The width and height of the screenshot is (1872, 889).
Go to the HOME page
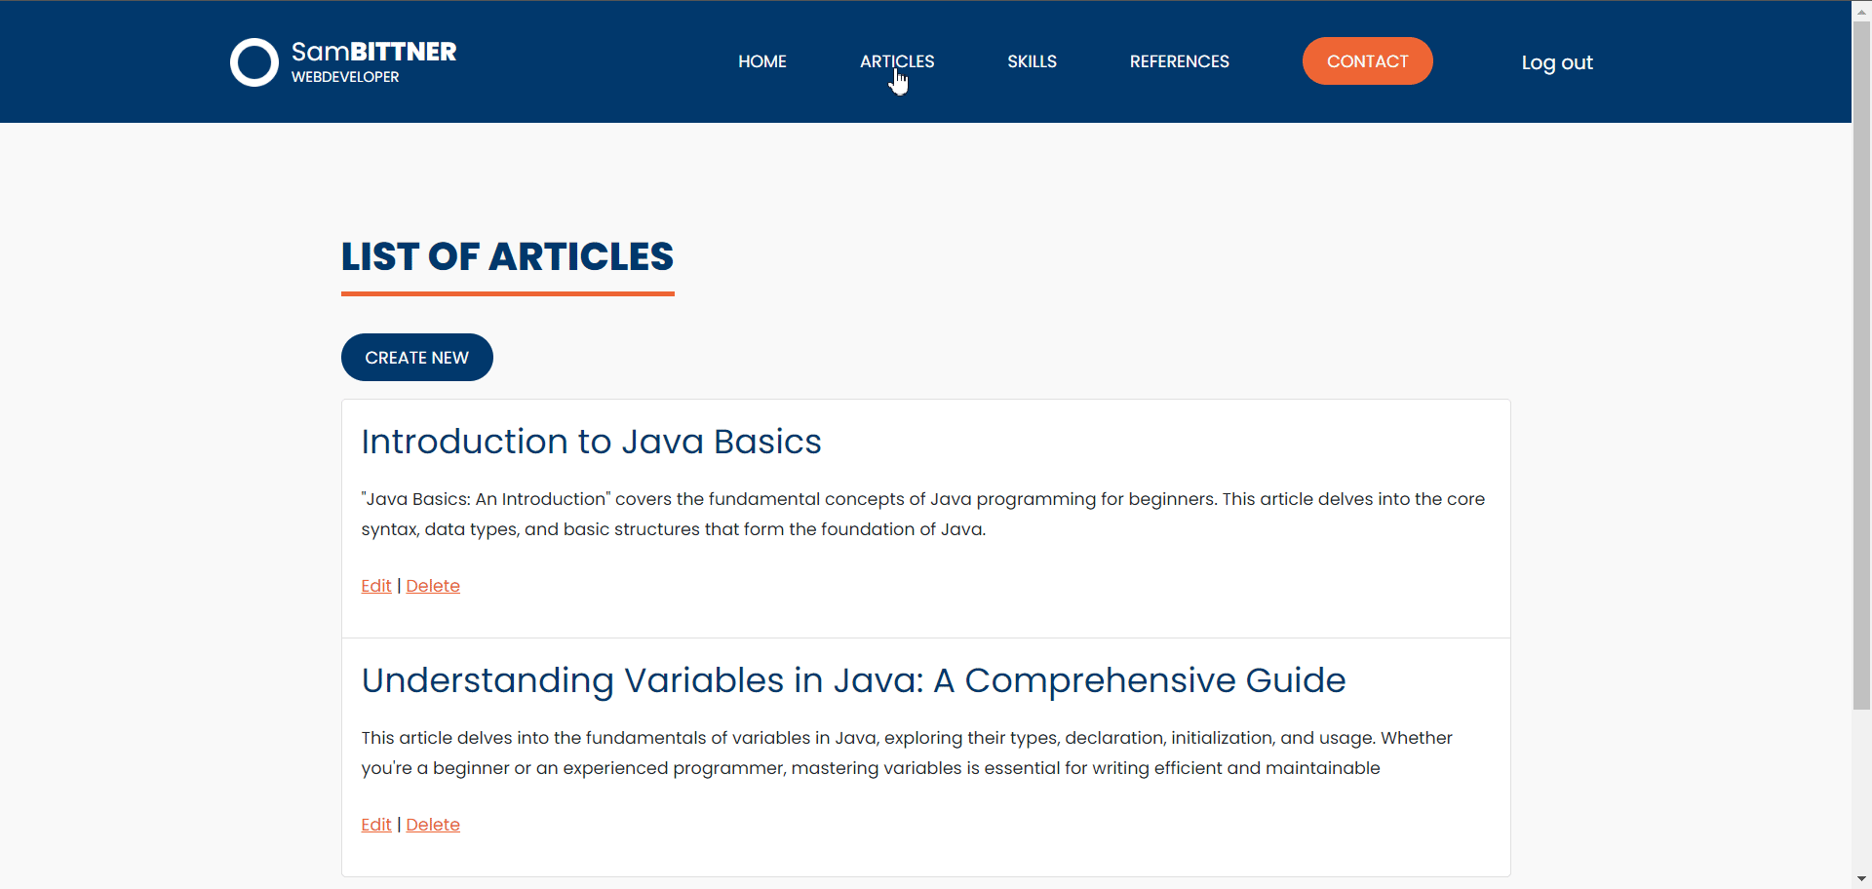click(x=761, y=61)
